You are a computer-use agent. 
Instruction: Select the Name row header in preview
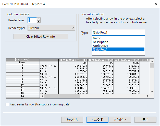coord(23,62)
